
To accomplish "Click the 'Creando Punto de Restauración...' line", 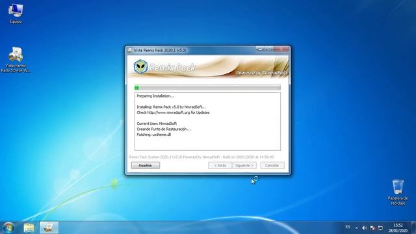I will point(163,129).
